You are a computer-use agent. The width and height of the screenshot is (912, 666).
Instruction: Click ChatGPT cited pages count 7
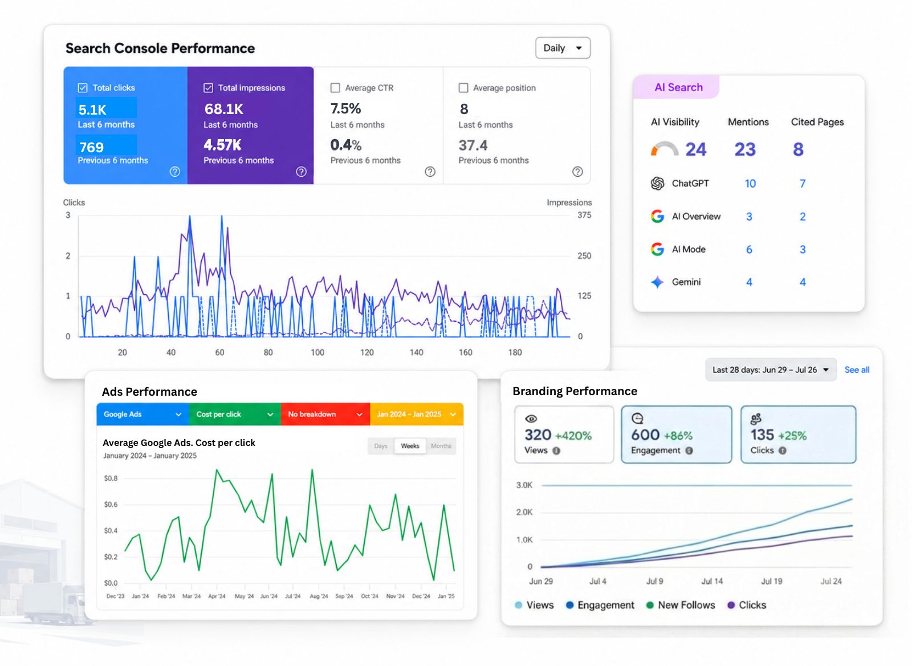pos(803,184)
